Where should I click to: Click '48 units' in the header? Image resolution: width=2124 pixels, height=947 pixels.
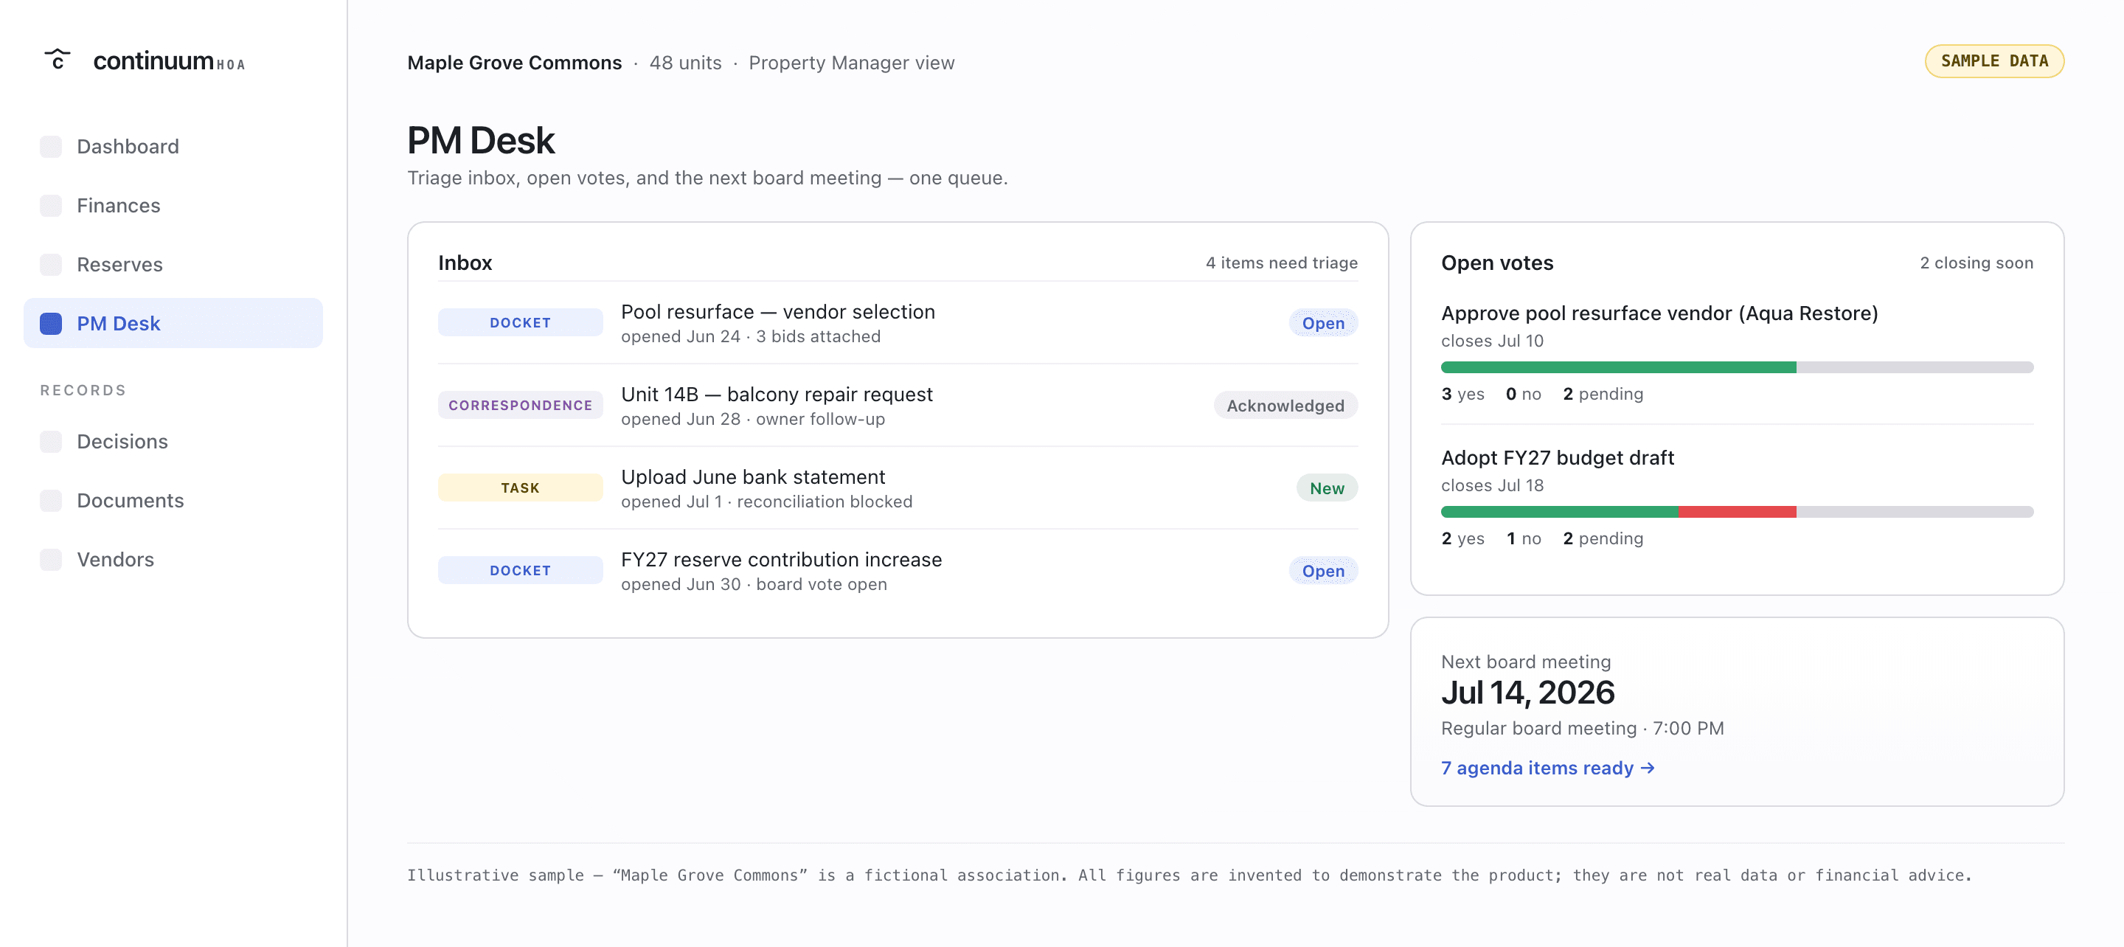click(684, 63)
